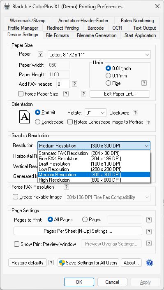Open help for Rotate Landscape image to Portrait
Screen dimensions: 164x290
[x=148, y=122]
